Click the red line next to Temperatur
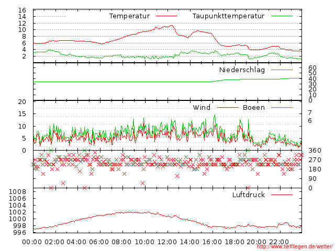 pyautogui.click(x=166, y=16)
